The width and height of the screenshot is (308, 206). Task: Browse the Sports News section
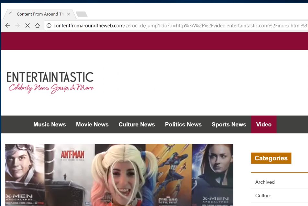point(229,124)
